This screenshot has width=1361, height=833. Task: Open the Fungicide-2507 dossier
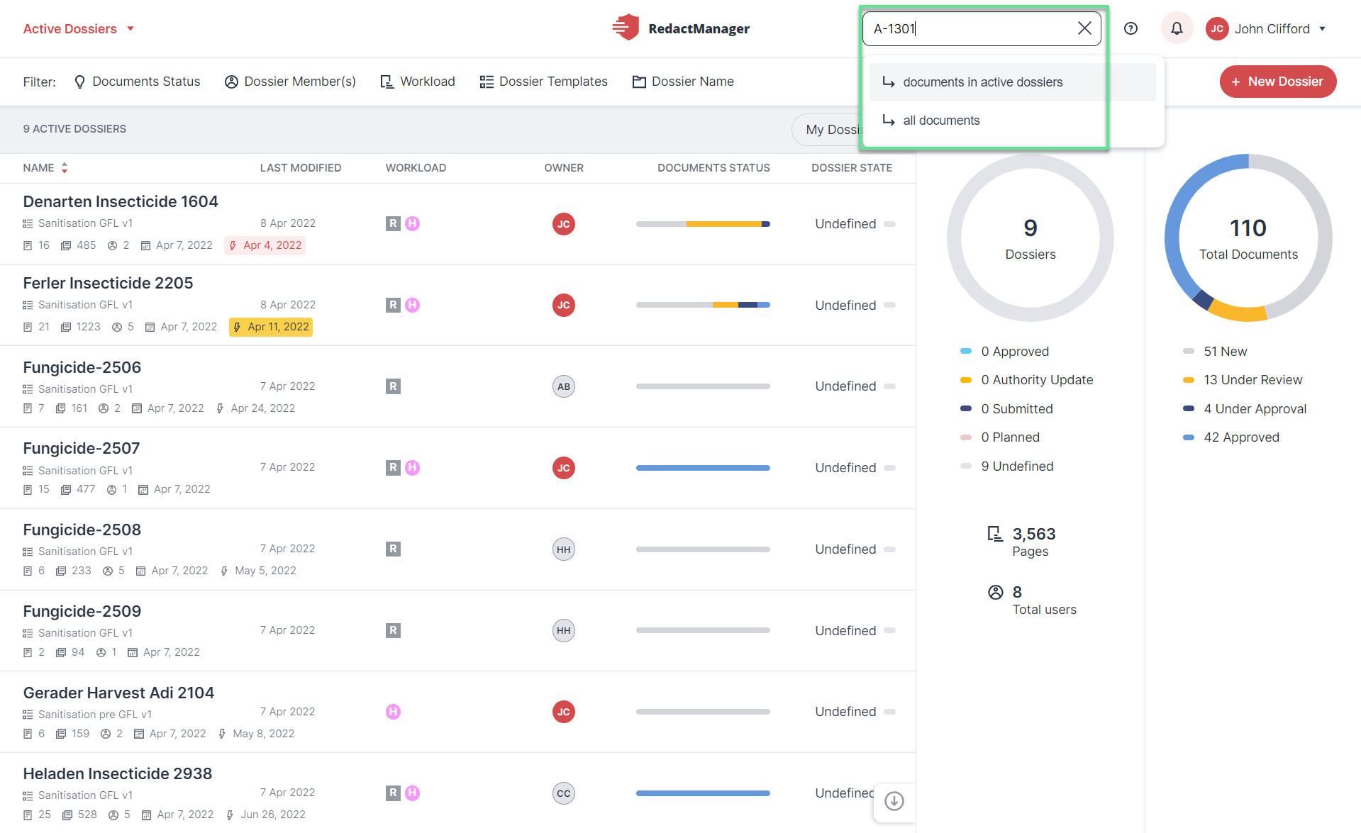[x=82, y=448]
